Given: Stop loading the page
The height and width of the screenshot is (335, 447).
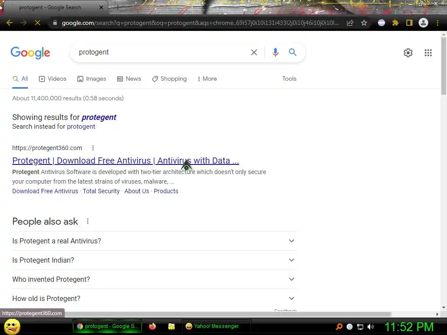Looking at the screenshot, I should pyautogui.click(x=38, y=23).
